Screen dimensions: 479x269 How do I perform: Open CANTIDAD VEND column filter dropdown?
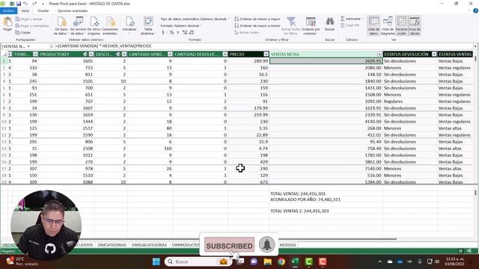pos(170,55)
